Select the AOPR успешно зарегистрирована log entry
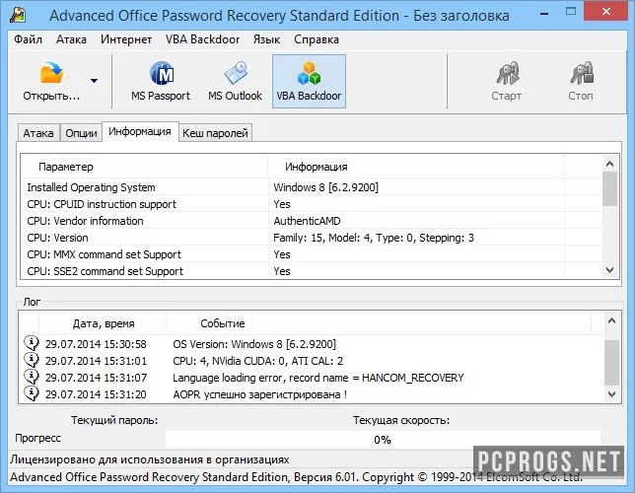The width and height of the screenshot is (635, 493). 312,394
